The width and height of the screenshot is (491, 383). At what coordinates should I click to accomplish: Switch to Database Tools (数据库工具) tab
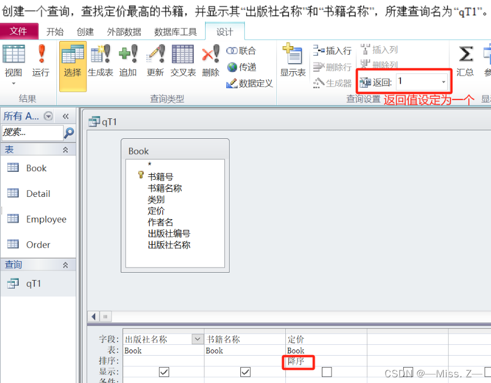(x=175, y=32)
